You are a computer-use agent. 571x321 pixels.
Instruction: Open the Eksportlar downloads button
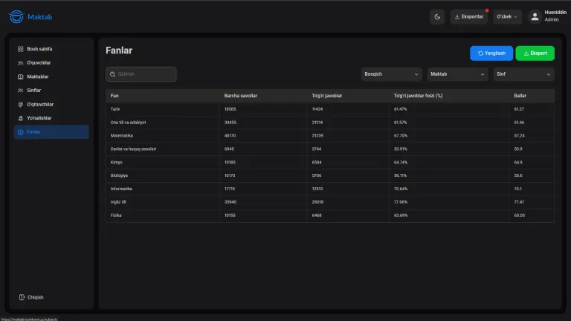(468, 17)
